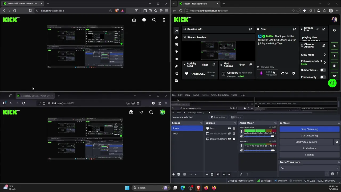Click heart follow icon in bottom-left Kick window
This screenshot has width=341, height=192.
click(x=141, y=112)
